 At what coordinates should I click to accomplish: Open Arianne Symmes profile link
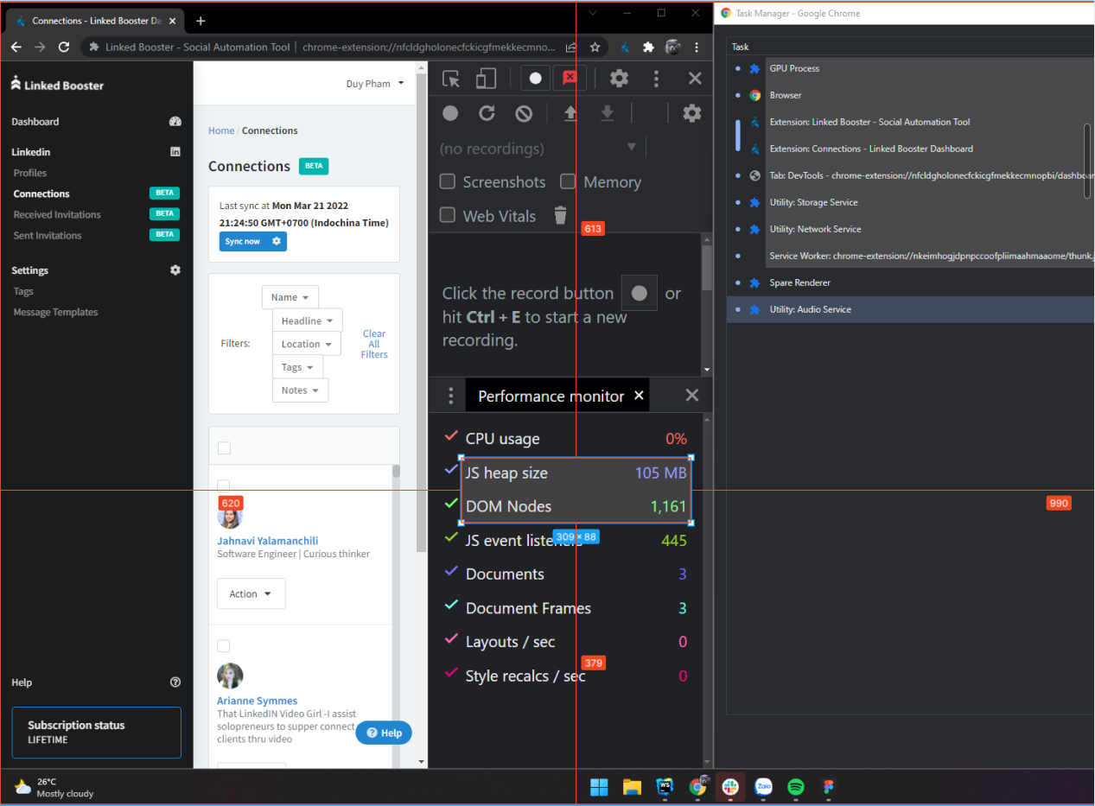[258, 701]
